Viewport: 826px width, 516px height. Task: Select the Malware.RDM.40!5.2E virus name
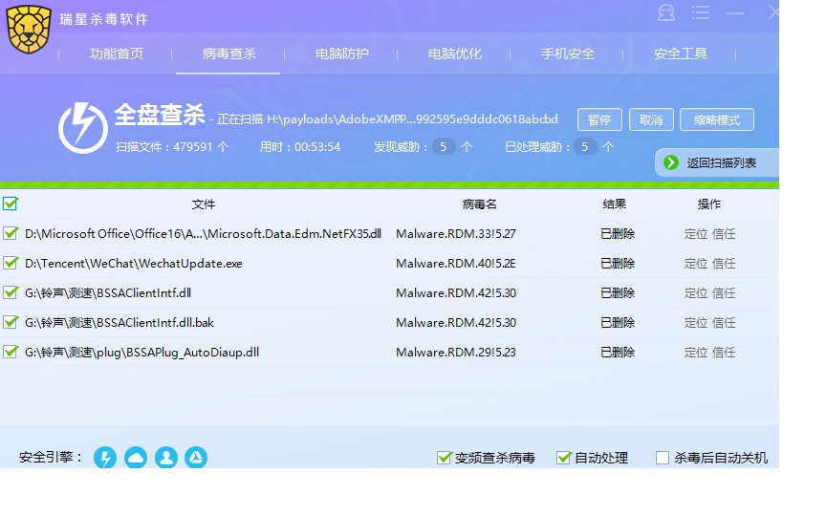coord(456,264)
